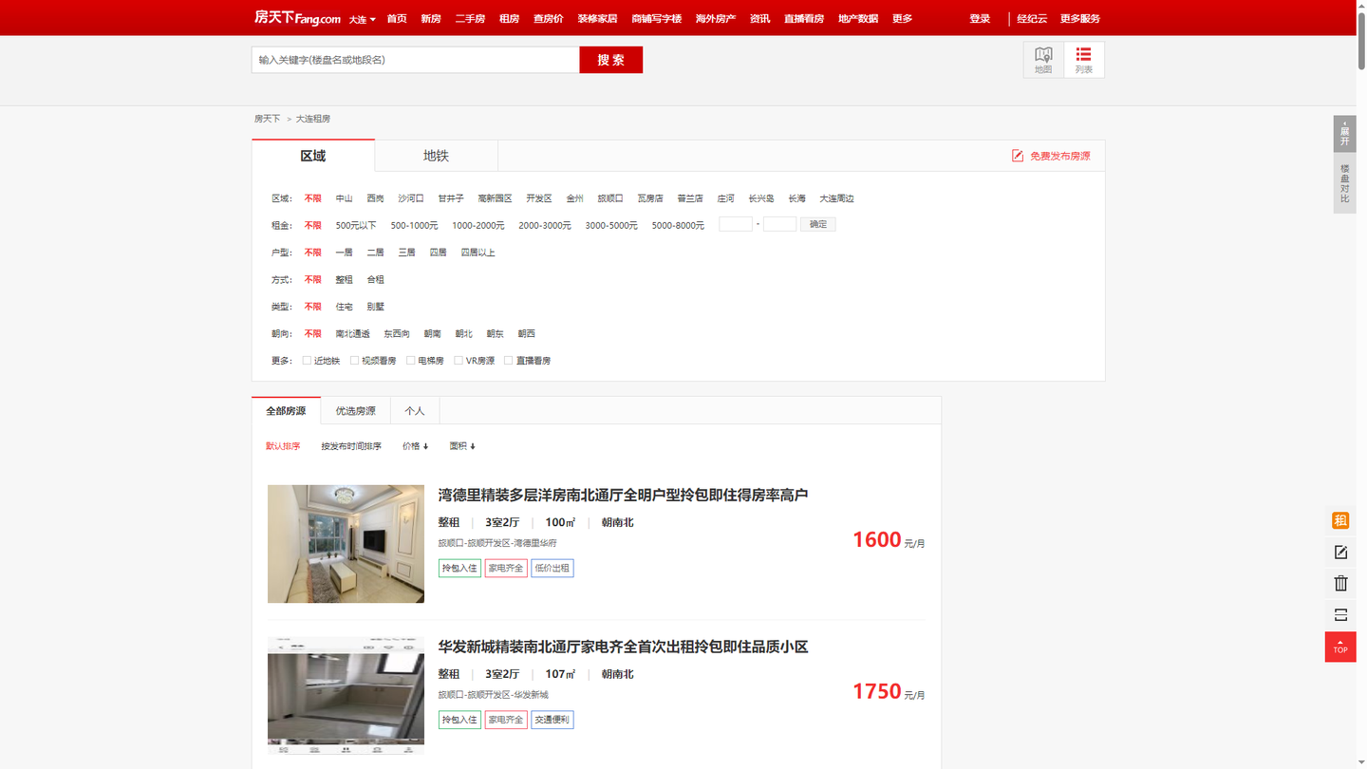
Task: Open 海外房产 in top navigation
Action: [x=716, y=18]
